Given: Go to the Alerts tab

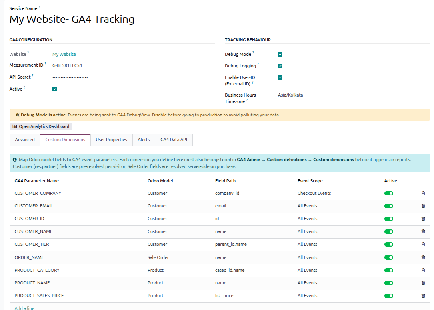Looking at the screenshot, I should 144,140.
